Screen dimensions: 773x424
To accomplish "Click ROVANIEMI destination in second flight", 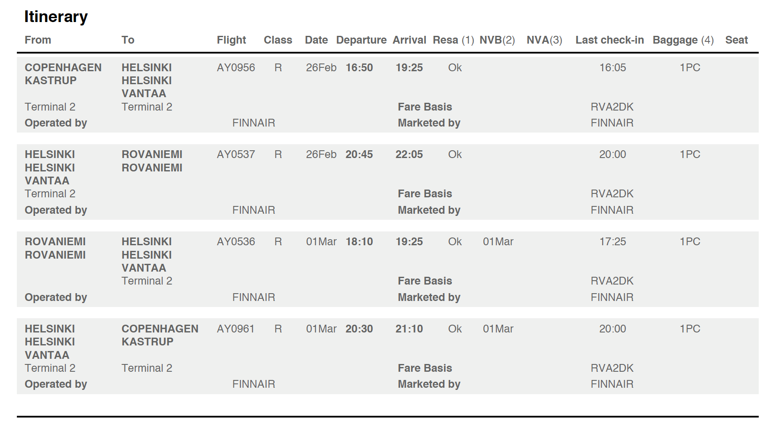I will [x=152, y=161].
